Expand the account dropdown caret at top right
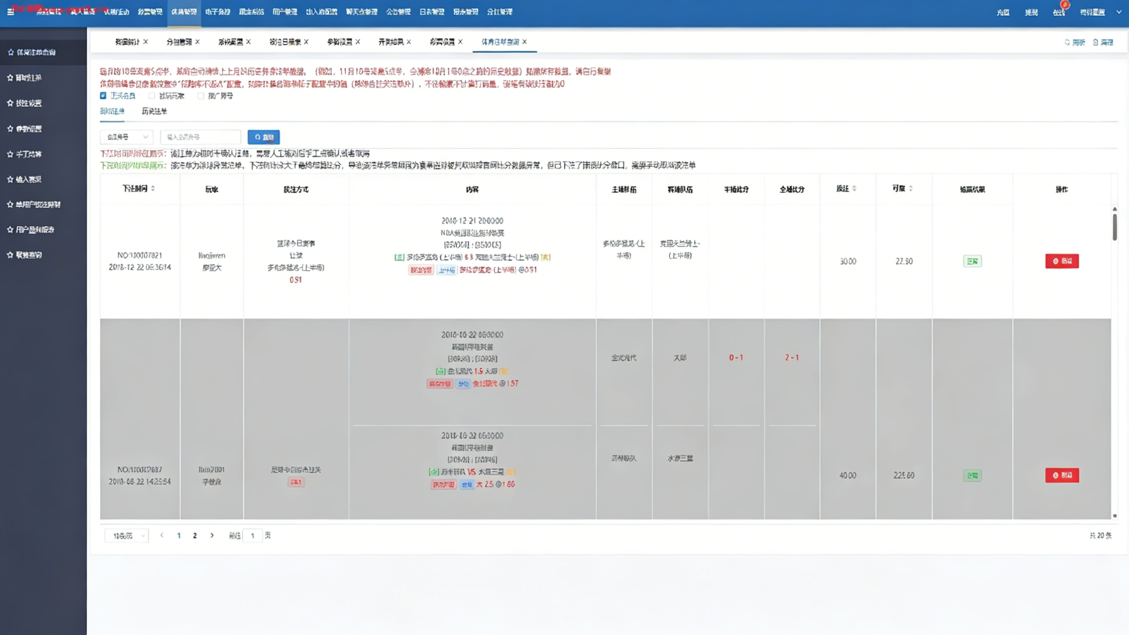 coord(1119,12)
